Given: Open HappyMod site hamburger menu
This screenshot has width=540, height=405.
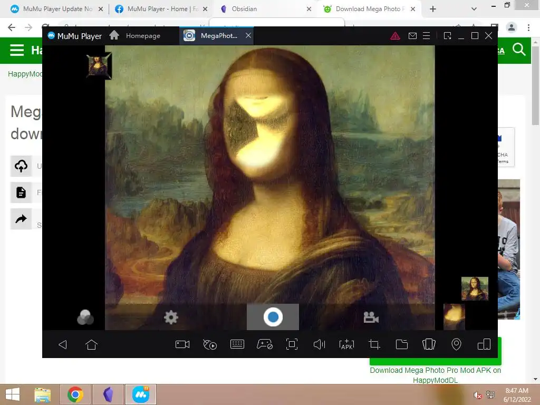Looking at the screenshot, I should click(x=17, y=50).
